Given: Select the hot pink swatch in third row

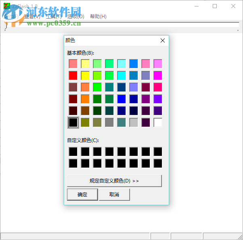Looking at the screenshot, I should (158, 87).
